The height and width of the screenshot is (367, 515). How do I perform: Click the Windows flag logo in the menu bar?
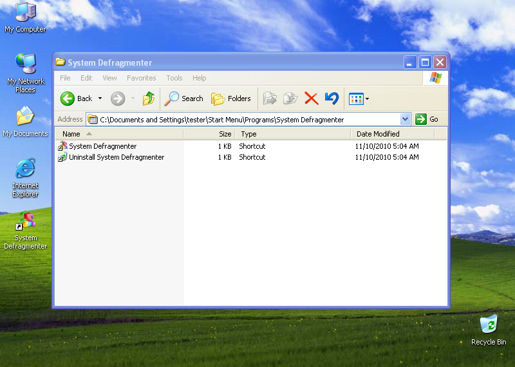click(x=436, y=78)
